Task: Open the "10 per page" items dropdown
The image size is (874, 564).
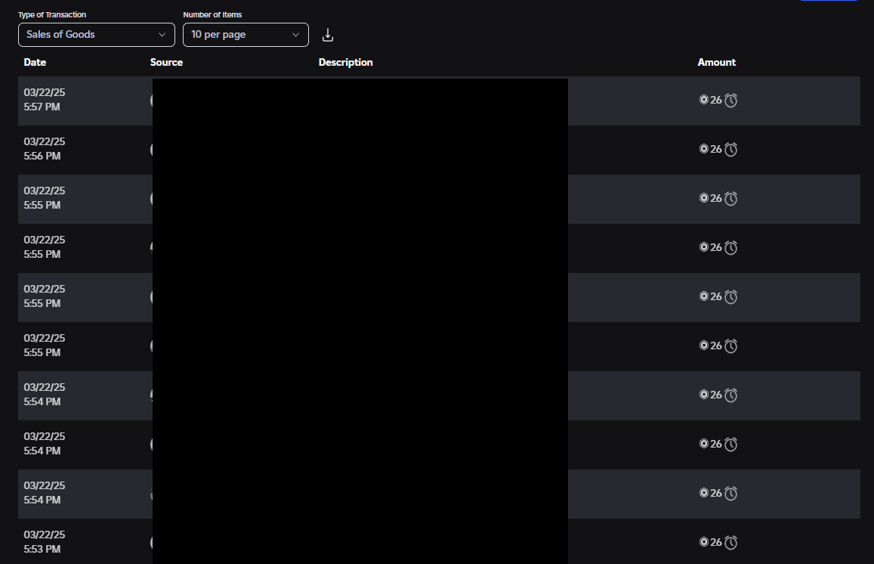Action: click(x=245, y=35)
